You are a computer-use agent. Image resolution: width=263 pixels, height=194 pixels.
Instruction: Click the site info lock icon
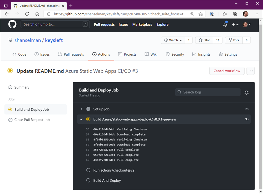(49, 14)
